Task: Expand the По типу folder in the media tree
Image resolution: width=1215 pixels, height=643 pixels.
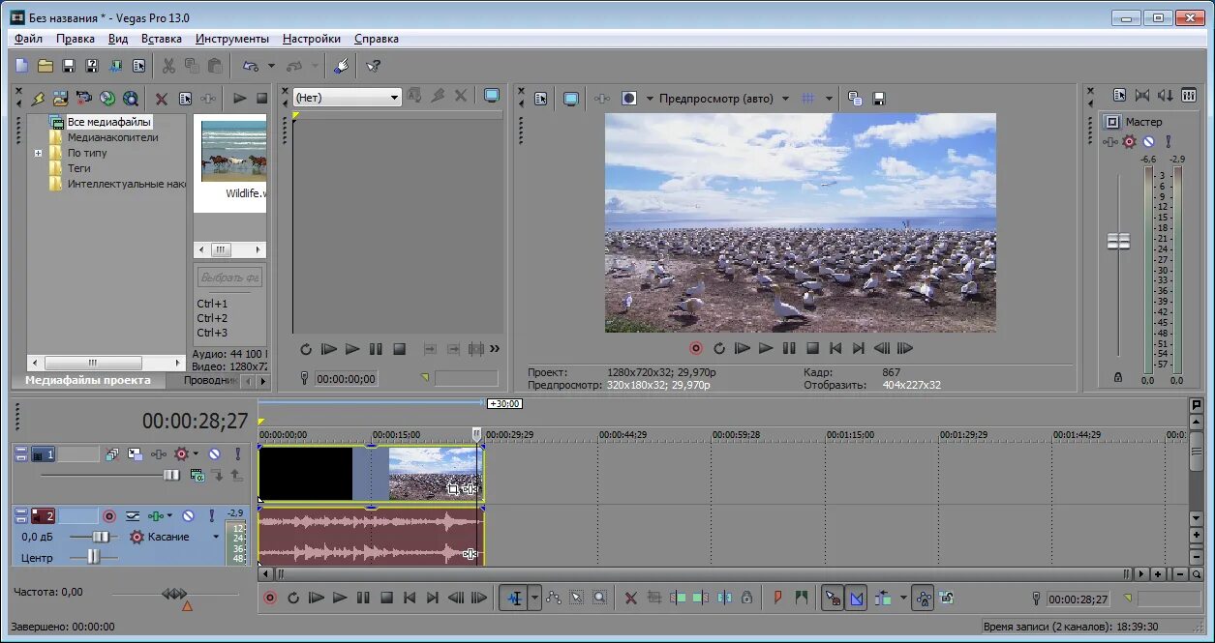Action: tap(39, 153)
